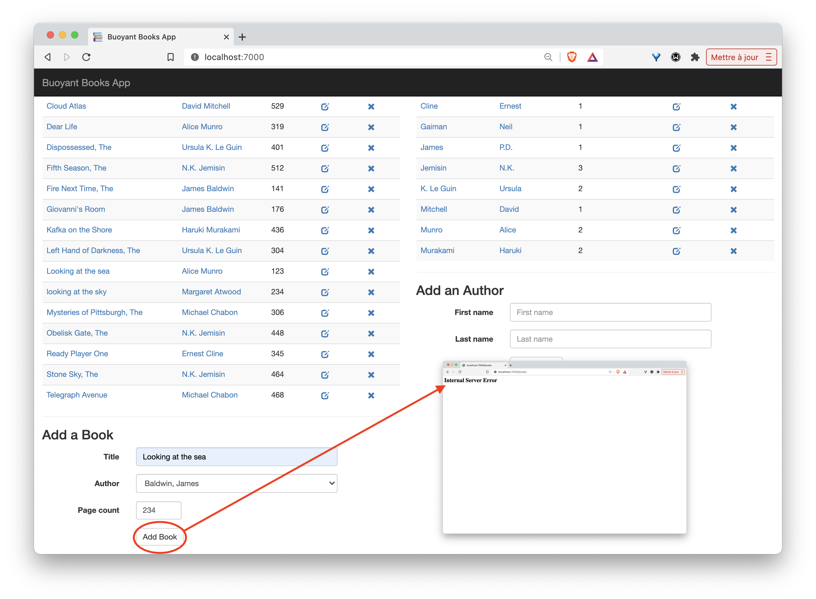Open the Margaret Atwood author link
The height and width of the screenshot is (599, 816).
pos(211,292)
